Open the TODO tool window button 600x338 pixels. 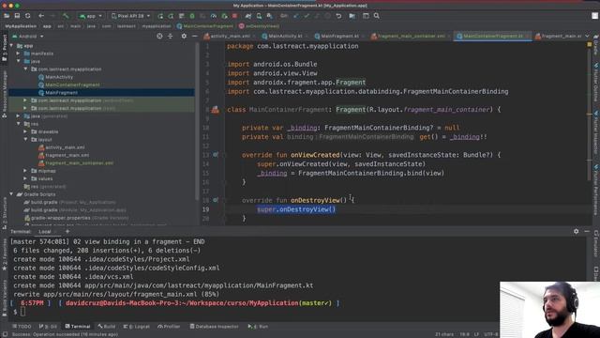[x=22, y=327]
